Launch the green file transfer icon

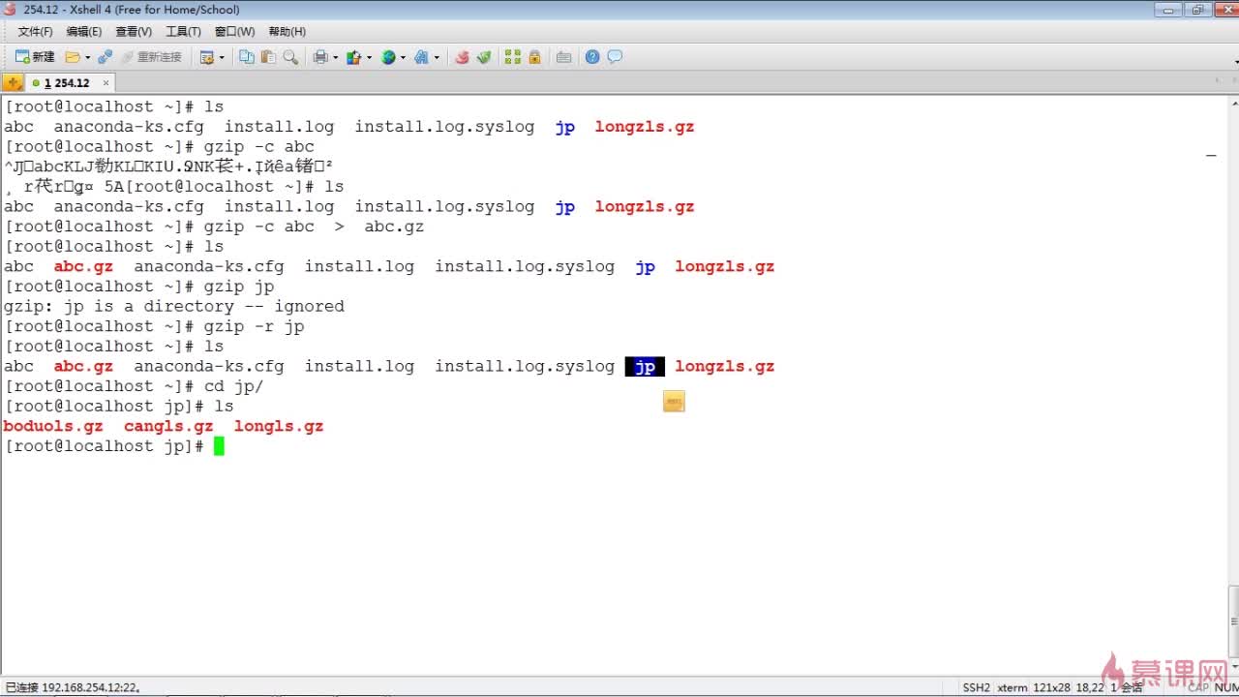(484, 57)
